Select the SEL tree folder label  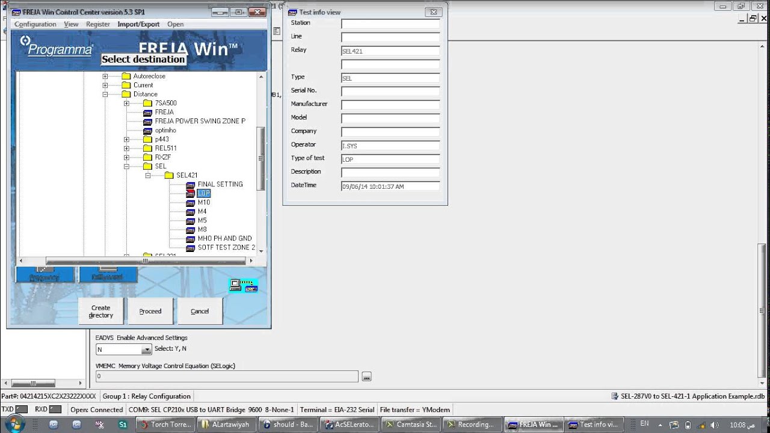click(161, 167)
